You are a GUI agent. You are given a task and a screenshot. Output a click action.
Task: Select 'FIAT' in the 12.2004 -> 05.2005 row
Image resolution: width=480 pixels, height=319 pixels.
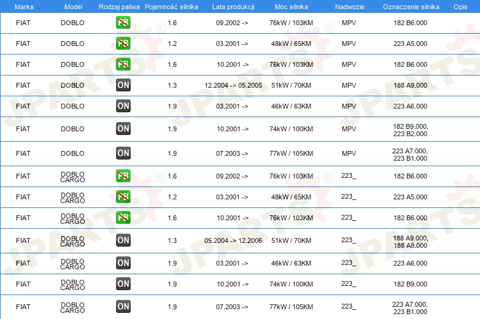click(23, 85)
